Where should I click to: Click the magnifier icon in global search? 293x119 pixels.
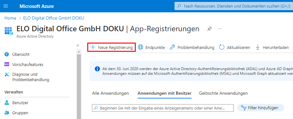pos(179,6)
